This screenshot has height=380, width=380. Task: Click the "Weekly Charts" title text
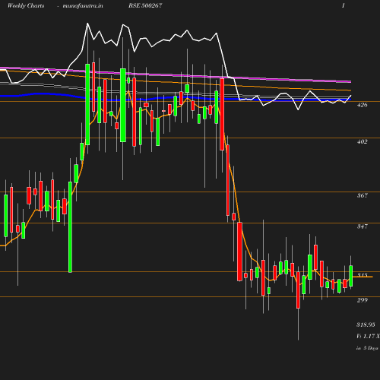click(26, 5)
